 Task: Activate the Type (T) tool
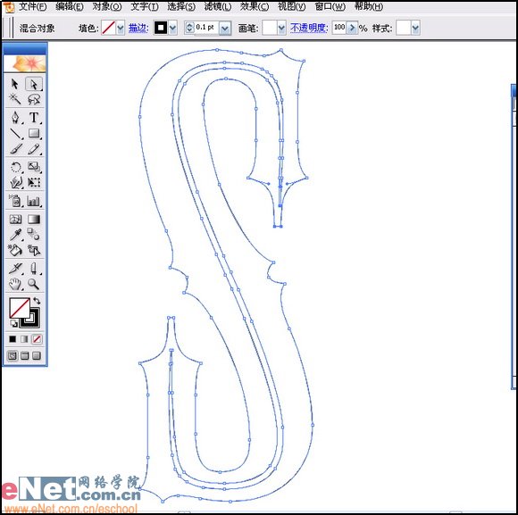pos(34,118)
